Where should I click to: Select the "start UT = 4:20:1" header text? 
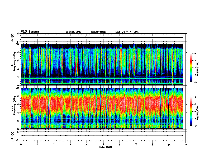pos(127,32)
